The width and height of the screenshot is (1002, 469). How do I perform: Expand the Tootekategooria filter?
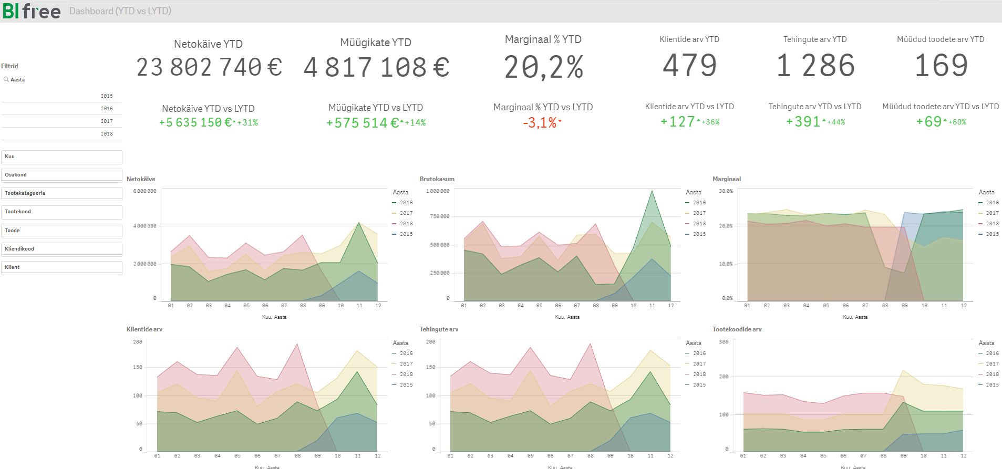tap(61, 193)
